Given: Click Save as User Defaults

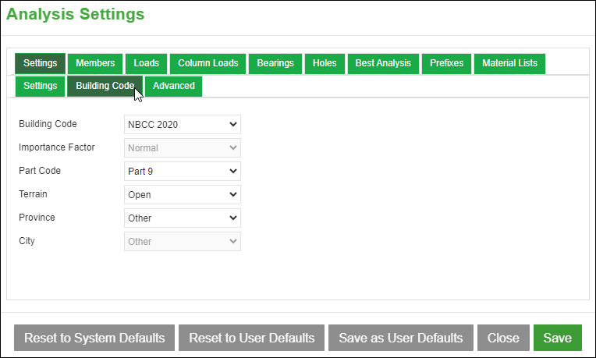Looking at the screenshot, I should tap(401, 338).
